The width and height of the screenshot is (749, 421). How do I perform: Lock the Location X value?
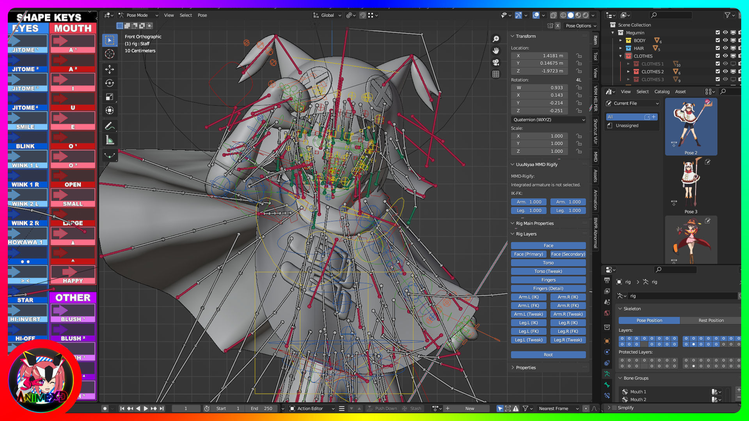click(x=579, y=56)
